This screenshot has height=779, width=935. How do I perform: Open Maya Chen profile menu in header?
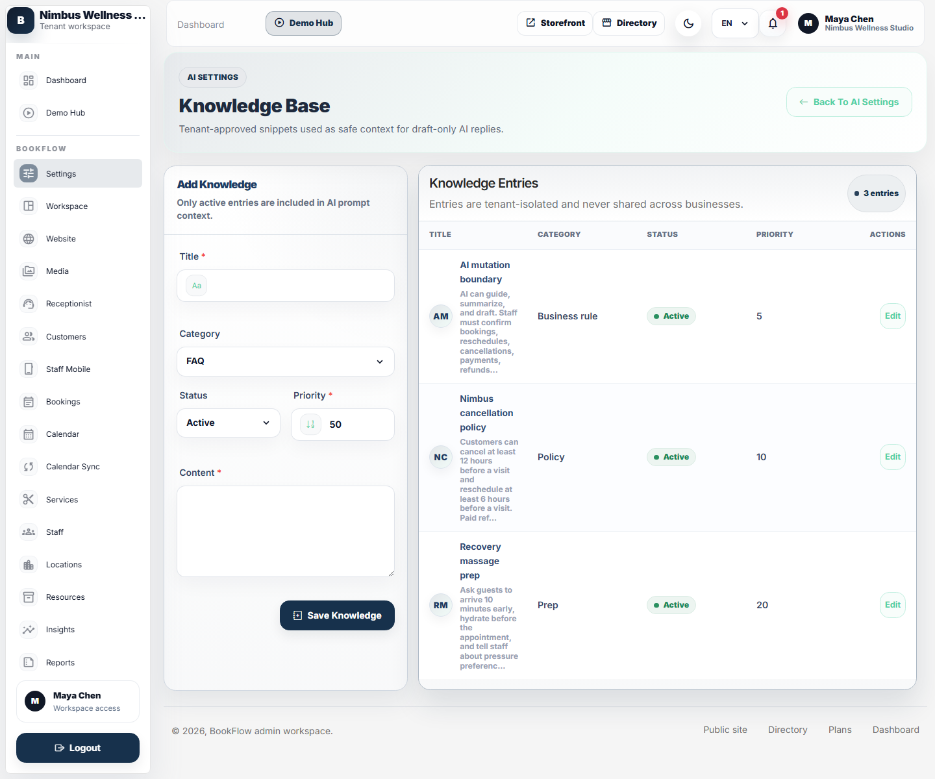[x=856, y=23]
